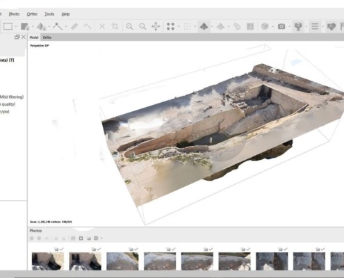The width and height of the screenshot is (344, 278).
Task: Open the Help menu
Action: pos(65,14)
